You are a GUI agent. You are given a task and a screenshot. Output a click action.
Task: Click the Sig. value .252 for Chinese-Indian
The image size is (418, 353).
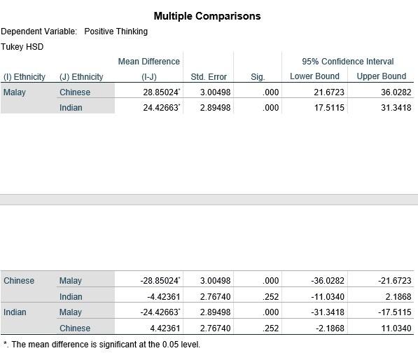pos(270,297)
